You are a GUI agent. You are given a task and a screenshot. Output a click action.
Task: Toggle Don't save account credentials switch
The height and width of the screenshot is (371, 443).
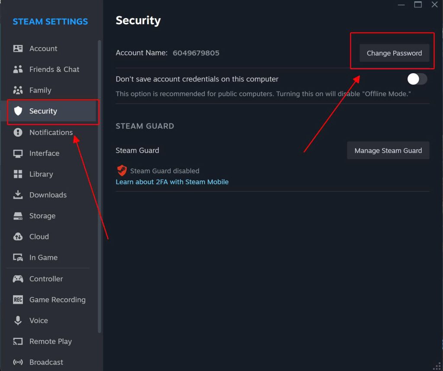(x=417, y=79)
